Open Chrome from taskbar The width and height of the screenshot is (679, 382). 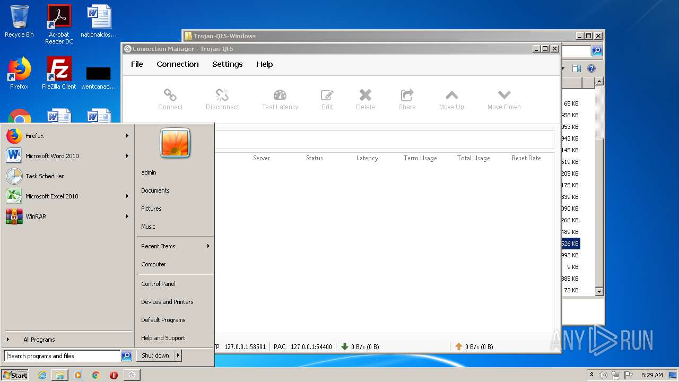tap(95, 375)
